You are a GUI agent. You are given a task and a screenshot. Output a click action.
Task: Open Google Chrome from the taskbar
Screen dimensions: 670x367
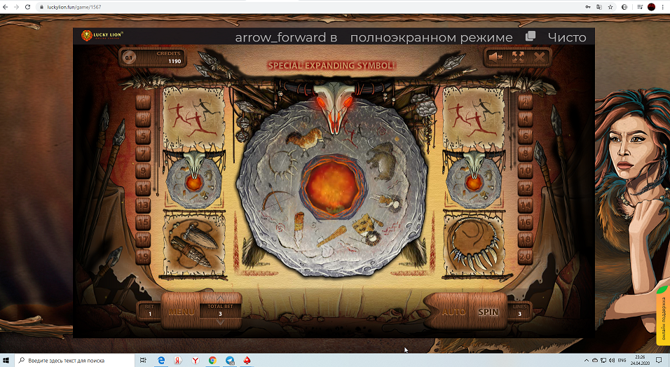click(x=212, y=361)
